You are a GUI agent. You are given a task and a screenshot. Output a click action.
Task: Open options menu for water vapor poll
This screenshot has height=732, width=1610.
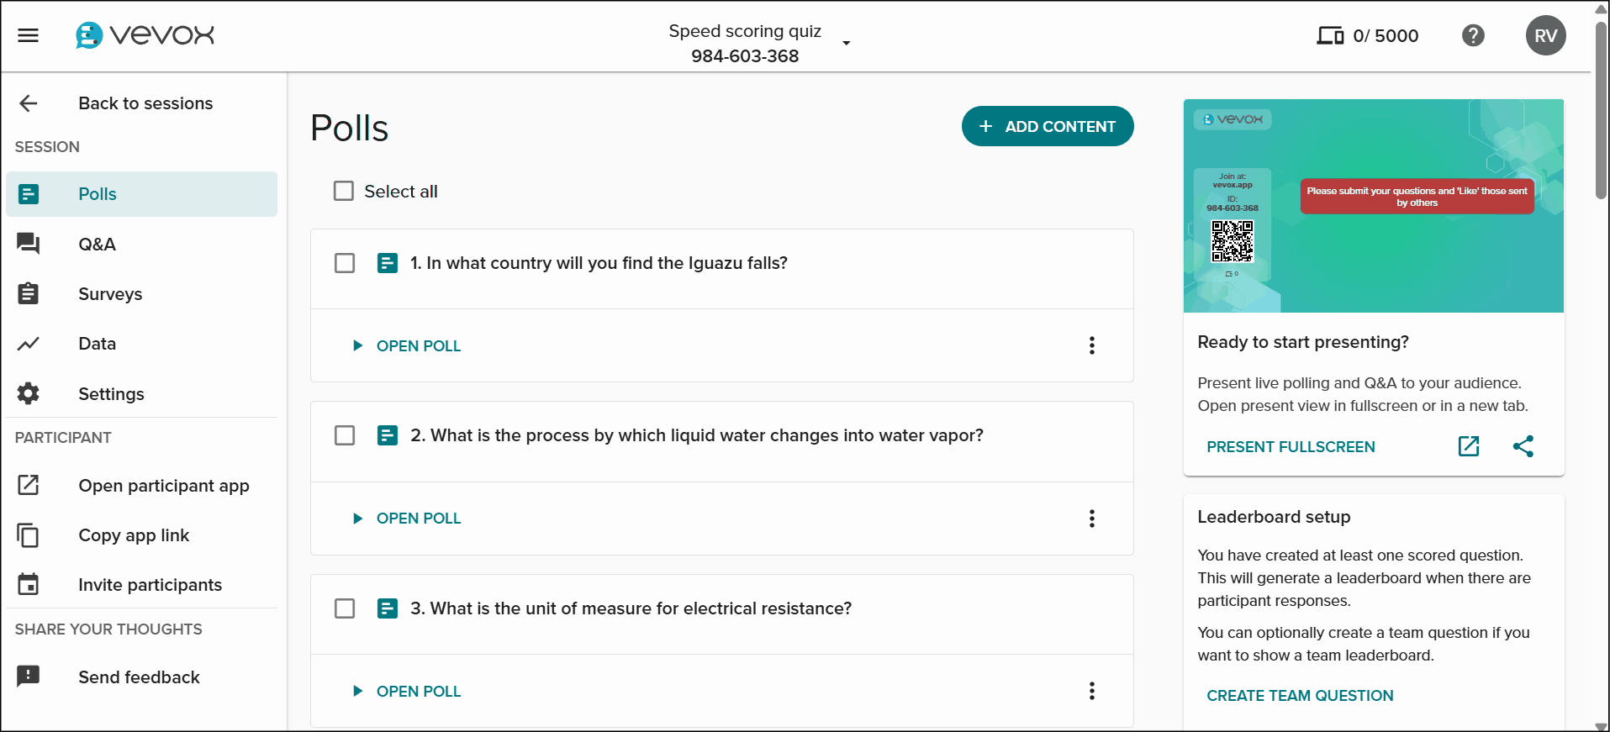pyautogui.click(x=1090, y=519)
